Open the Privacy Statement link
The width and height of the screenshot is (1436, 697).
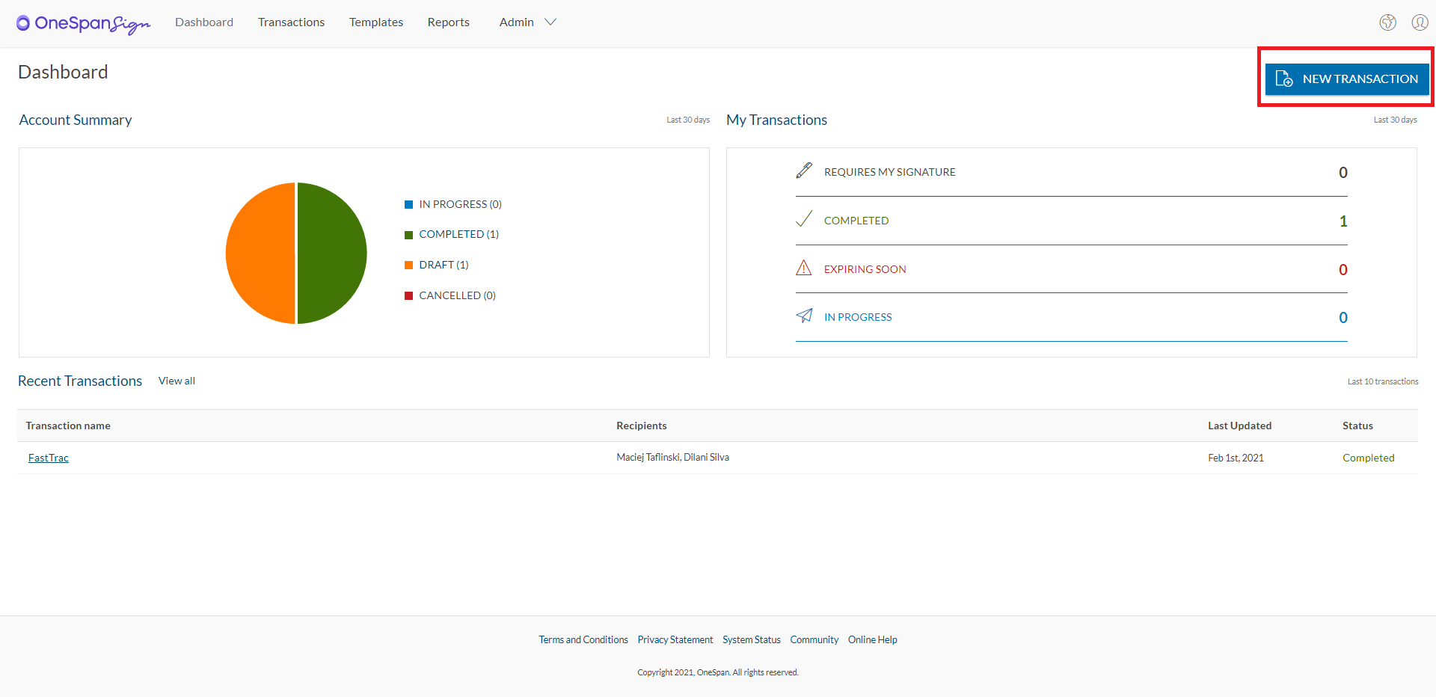675,639
